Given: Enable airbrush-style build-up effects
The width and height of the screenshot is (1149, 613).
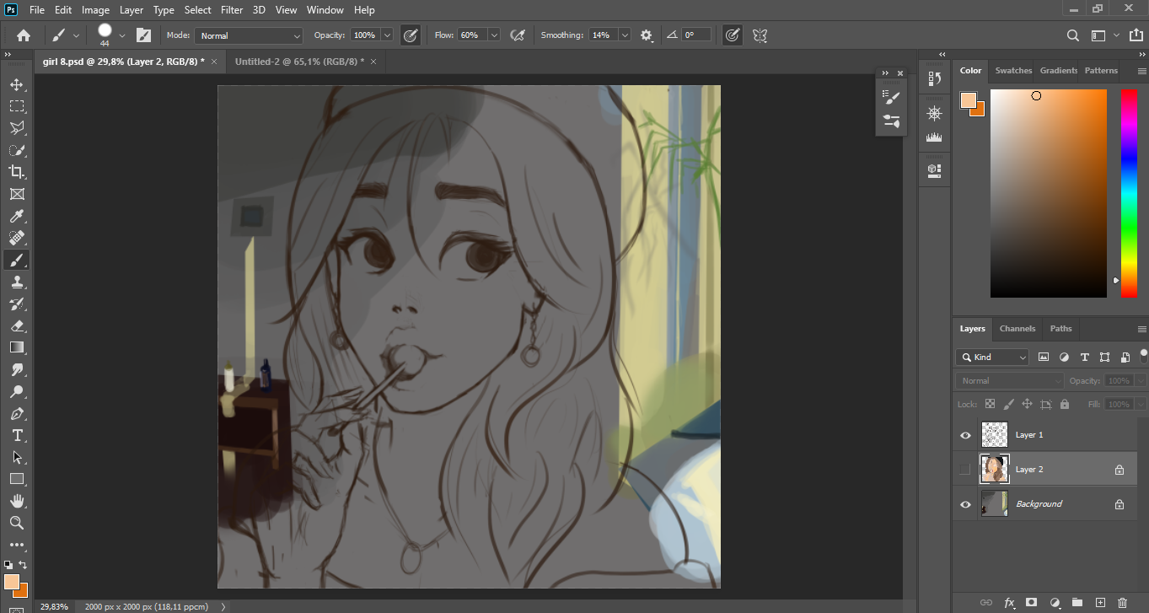Looking at the screenshot, I should [518, 35].
